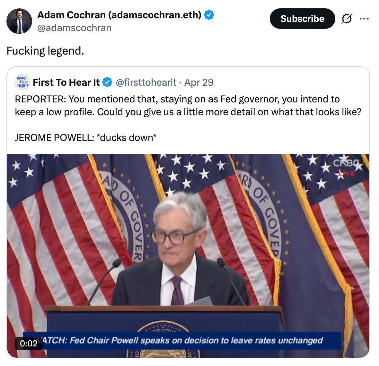Screen dimensions: 379x366
Task: Open Adam Cochran's profile avatar
Action: [19, 21]
